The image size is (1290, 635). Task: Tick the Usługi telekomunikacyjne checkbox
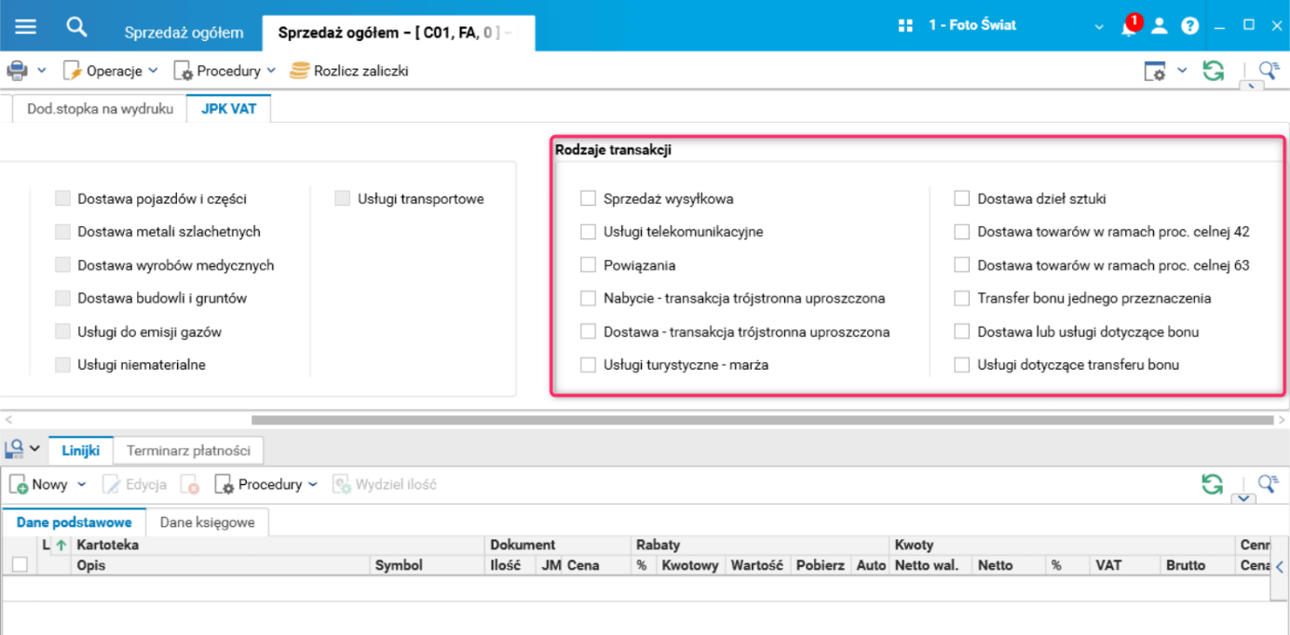pyautogui.click(x=588, y=232)
